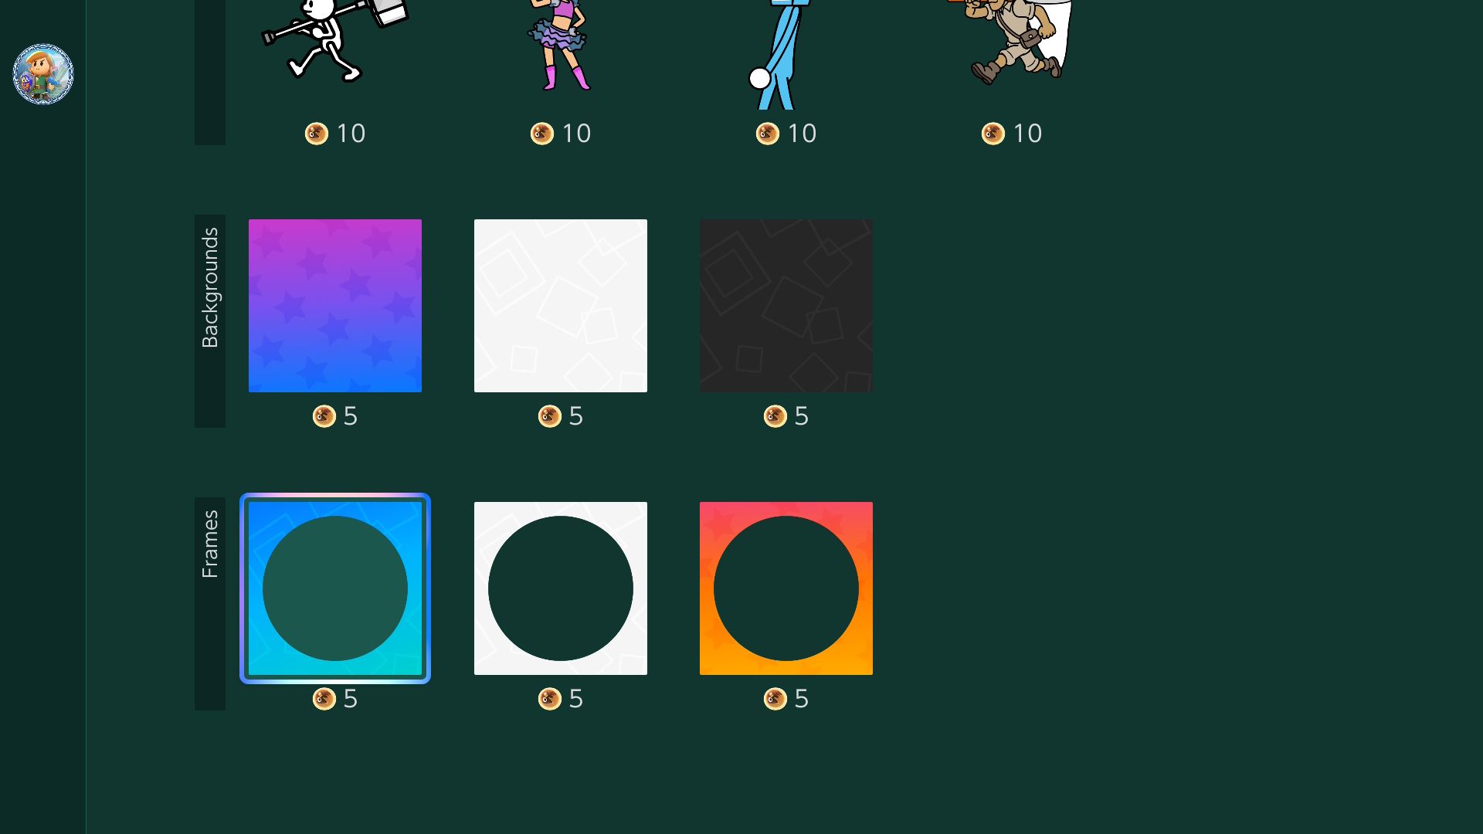Image resolution: width=1483 pixels, height=834 pixels.
Task: Click coin price under hammer character
Action: (335, 134)
